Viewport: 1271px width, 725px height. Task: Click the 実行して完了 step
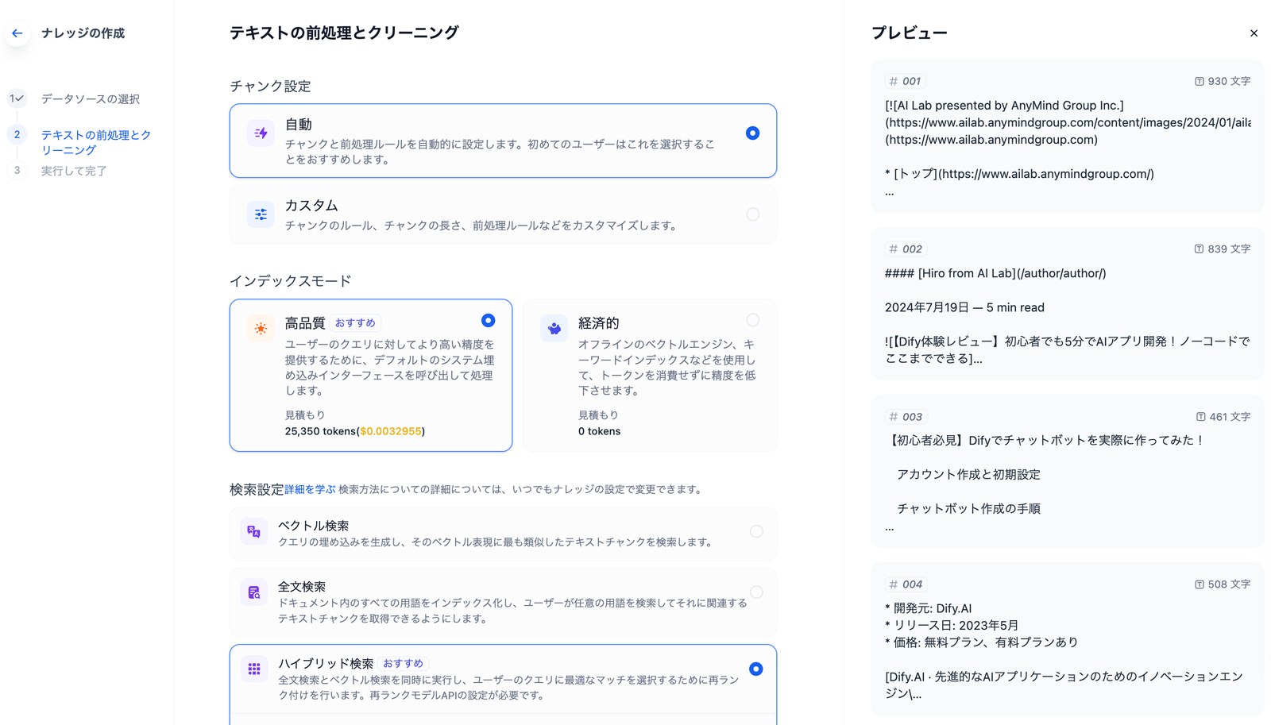tap(74, 170)
